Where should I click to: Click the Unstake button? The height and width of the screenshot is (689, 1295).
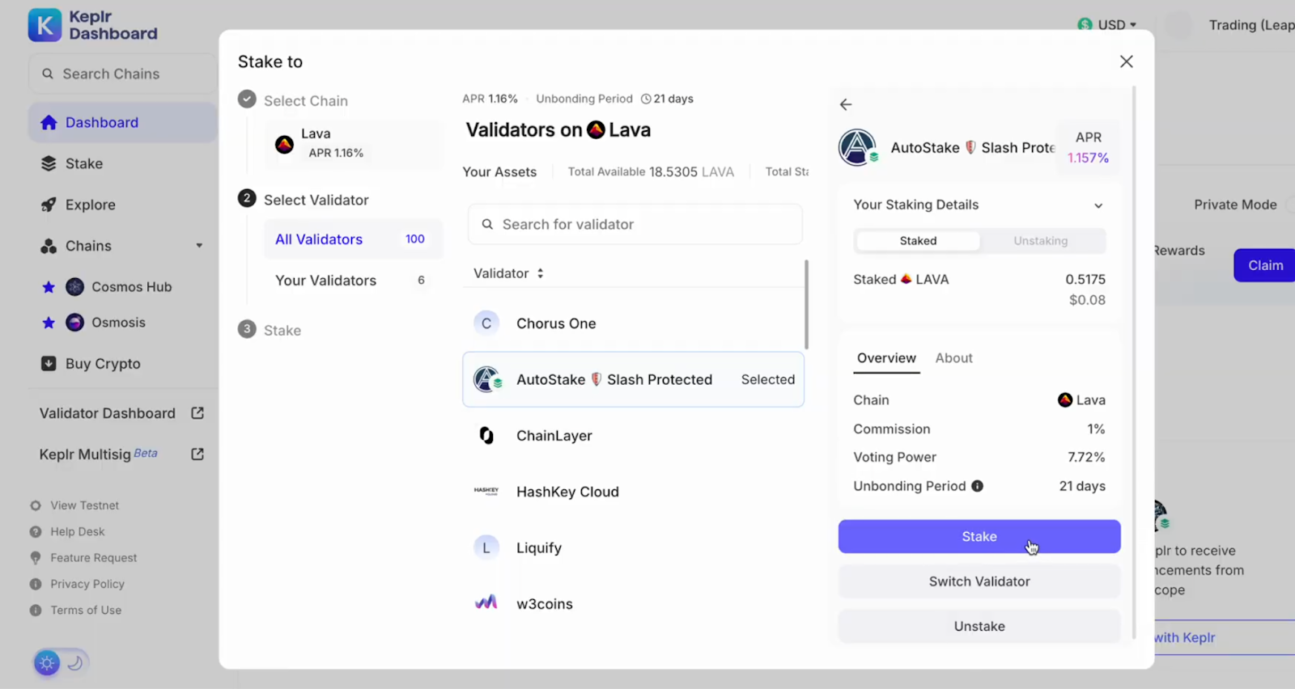[x=979, y=626]
